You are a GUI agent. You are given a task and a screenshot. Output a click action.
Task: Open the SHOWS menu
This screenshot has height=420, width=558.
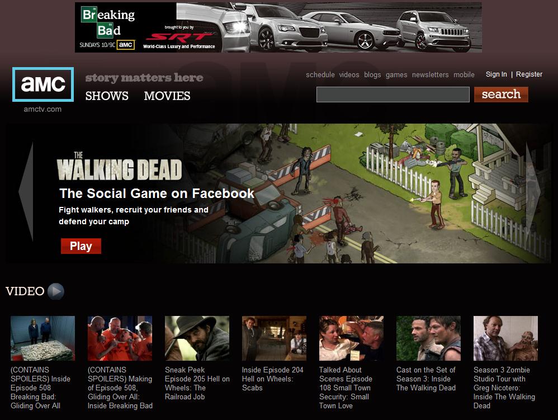tap(107, 96)
